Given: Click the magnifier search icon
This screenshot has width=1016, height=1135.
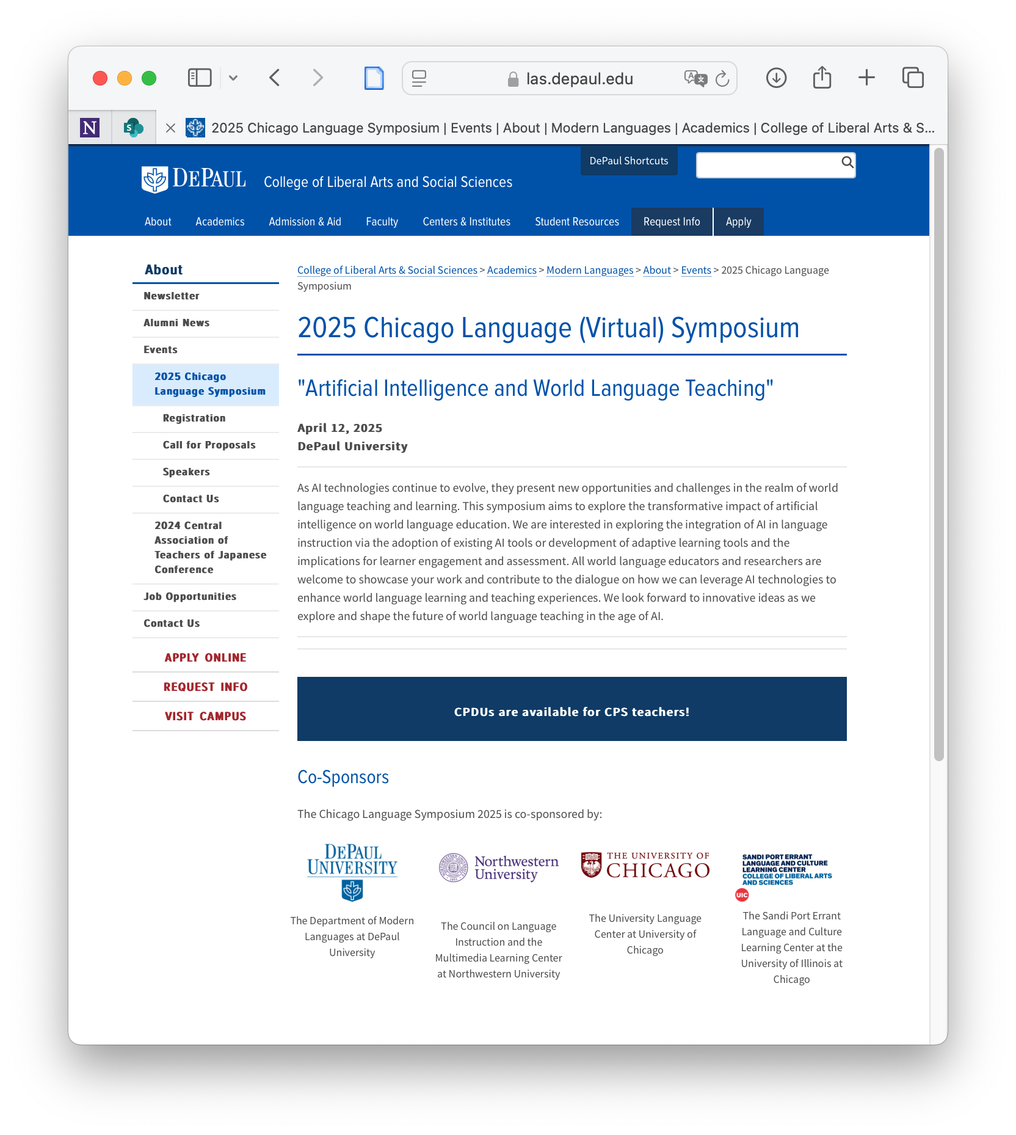Looking at the screenshot, I should tap(847, 162).
